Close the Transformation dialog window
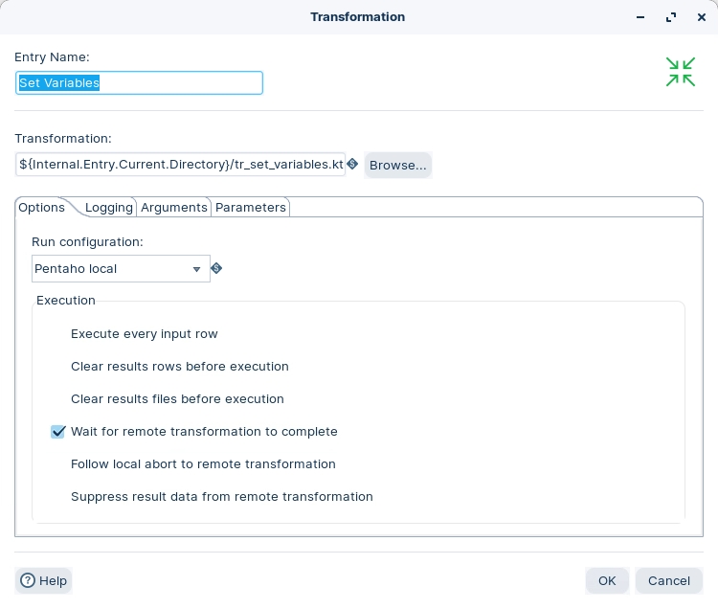The height and width of the screenshot is (609, 718). [x=702, y=17]
